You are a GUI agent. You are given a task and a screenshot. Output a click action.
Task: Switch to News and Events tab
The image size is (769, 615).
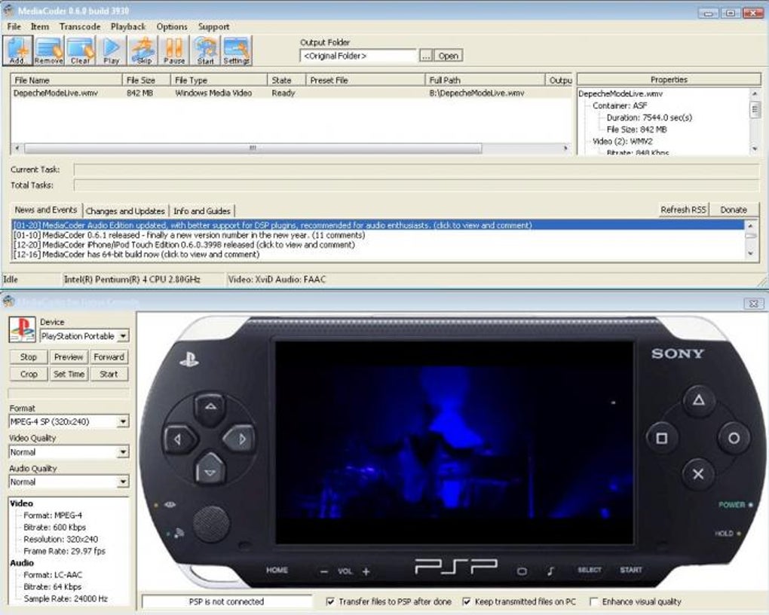[45, 210]
